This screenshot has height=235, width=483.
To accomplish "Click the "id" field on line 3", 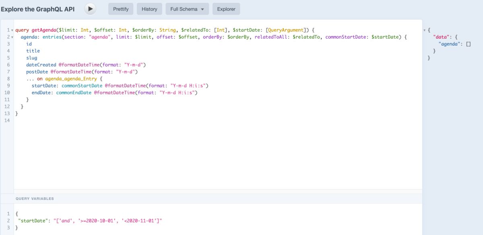I will click(x=29, y=44).
